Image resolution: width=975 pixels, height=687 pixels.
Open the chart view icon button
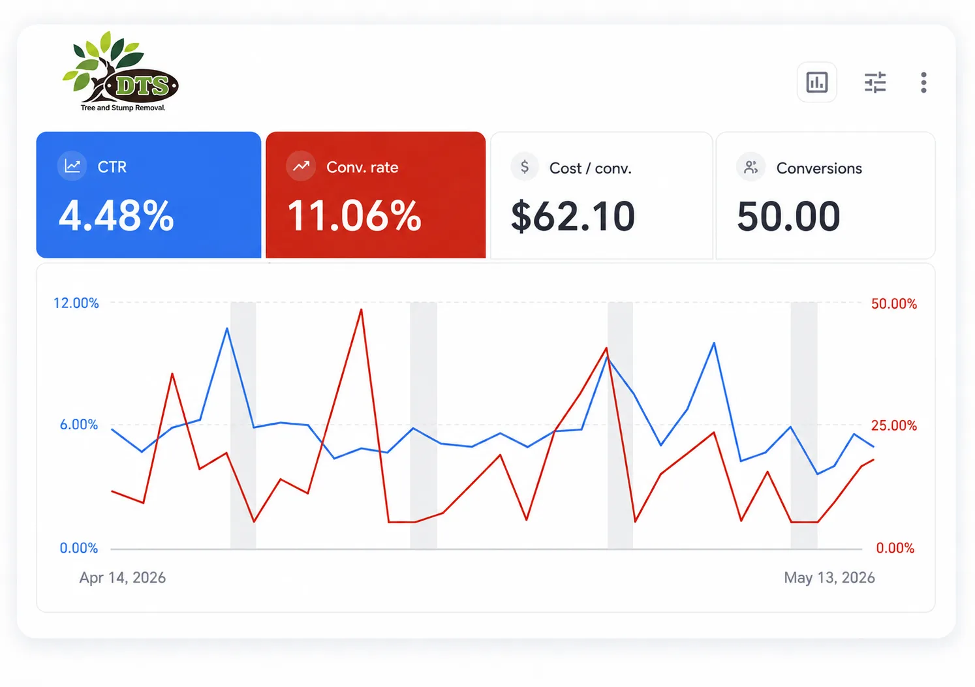[816, 82]
